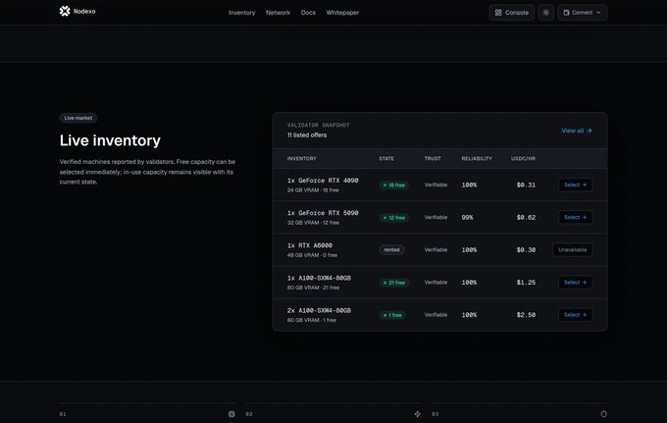Click the $0.30 price value
This screenshot has height=423, width=667.
pos(526,250)
